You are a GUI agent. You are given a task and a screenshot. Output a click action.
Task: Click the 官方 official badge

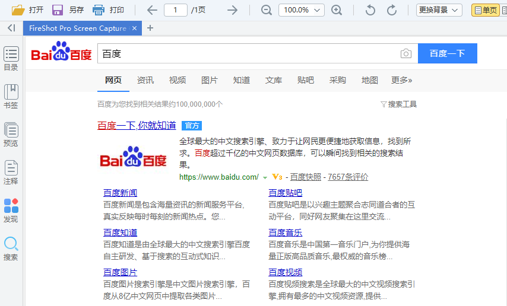click(192, 125)
